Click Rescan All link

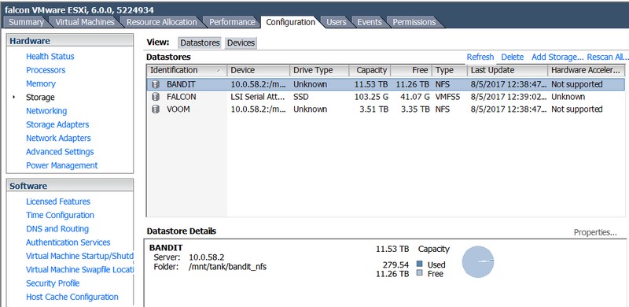click(x=607, y=57)
